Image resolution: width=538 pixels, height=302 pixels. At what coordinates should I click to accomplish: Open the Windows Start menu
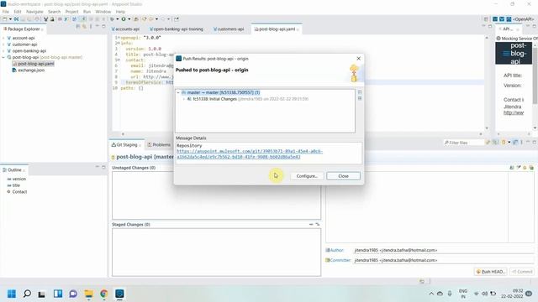click(x=11, y=294)
